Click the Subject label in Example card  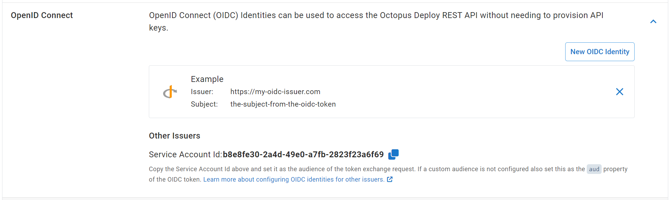point(204,104)
